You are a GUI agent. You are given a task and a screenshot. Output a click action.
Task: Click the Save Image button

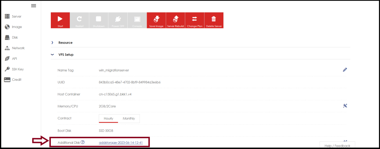[x=156, y=20]
